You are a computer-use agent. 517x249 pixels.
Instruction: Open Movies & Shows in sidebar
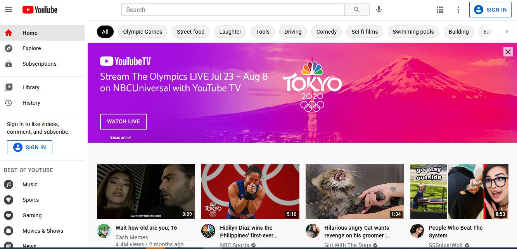(42, 231)
